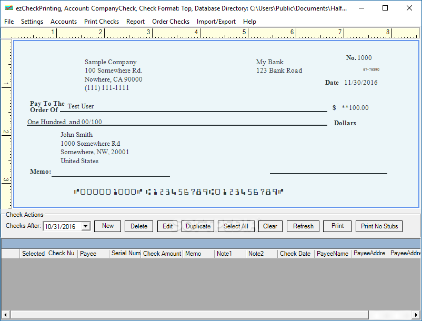Sort by the Serial Num column header
422x321 pixels.
pyautogui.click(x=125, y=254)
